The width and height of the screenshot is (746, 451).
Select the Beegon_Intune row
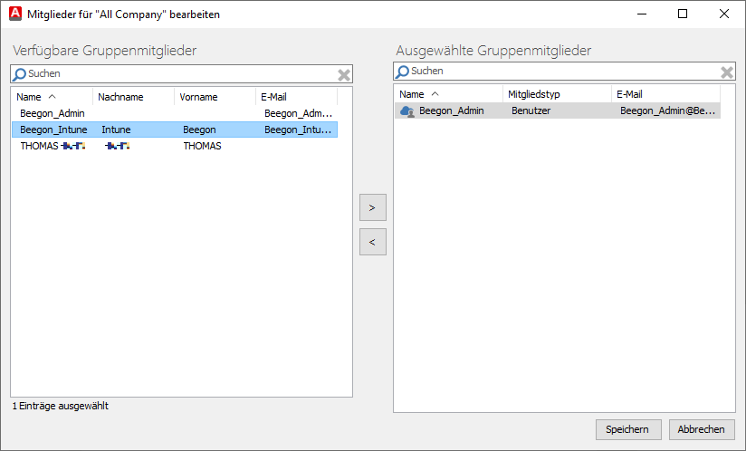175,130
